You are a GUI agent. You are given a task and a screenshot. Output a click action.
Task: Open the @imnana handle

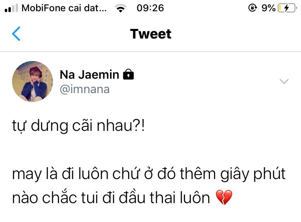pyautogui.click(x=85, y=89)
